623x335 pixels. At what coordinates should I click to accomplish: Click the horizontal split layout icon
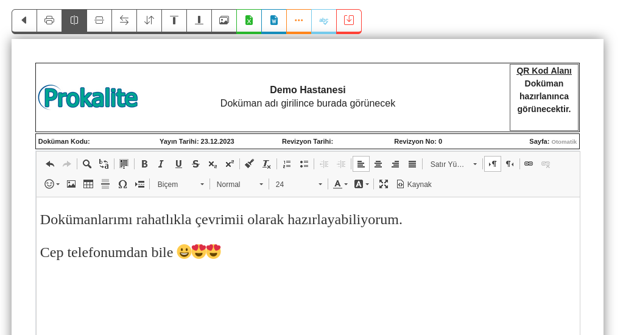point(99,20)
